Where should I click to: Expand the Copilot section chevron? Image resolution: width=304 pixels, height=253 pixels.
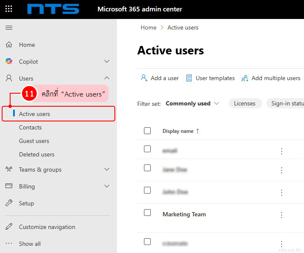[x=107, y=62]
